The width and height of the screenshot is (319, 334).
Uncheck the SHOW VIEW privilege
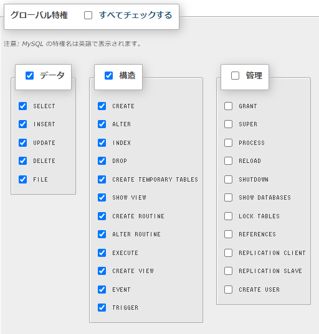pos(102,197)
